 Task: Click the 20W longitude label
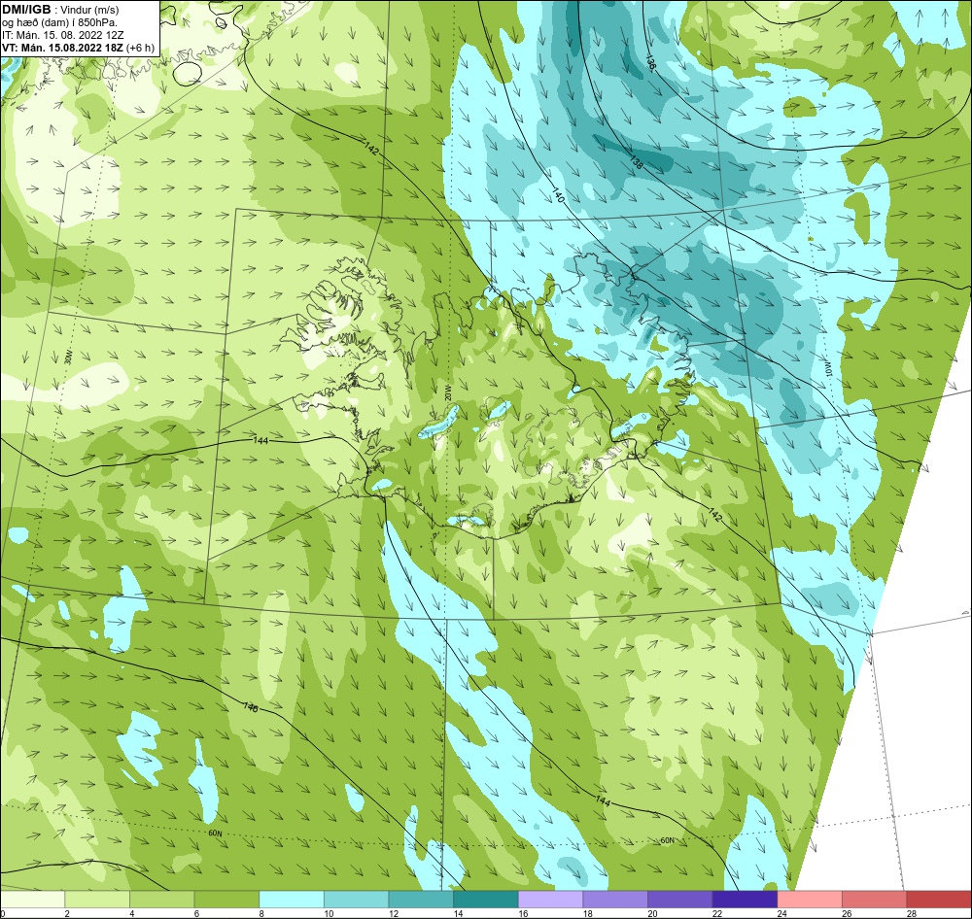(x=447, y=391)
